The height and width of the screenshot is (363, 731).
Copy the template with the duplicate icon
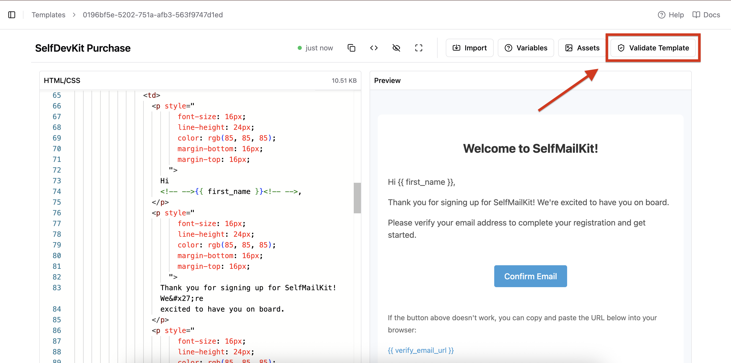(x=351, y=48)
